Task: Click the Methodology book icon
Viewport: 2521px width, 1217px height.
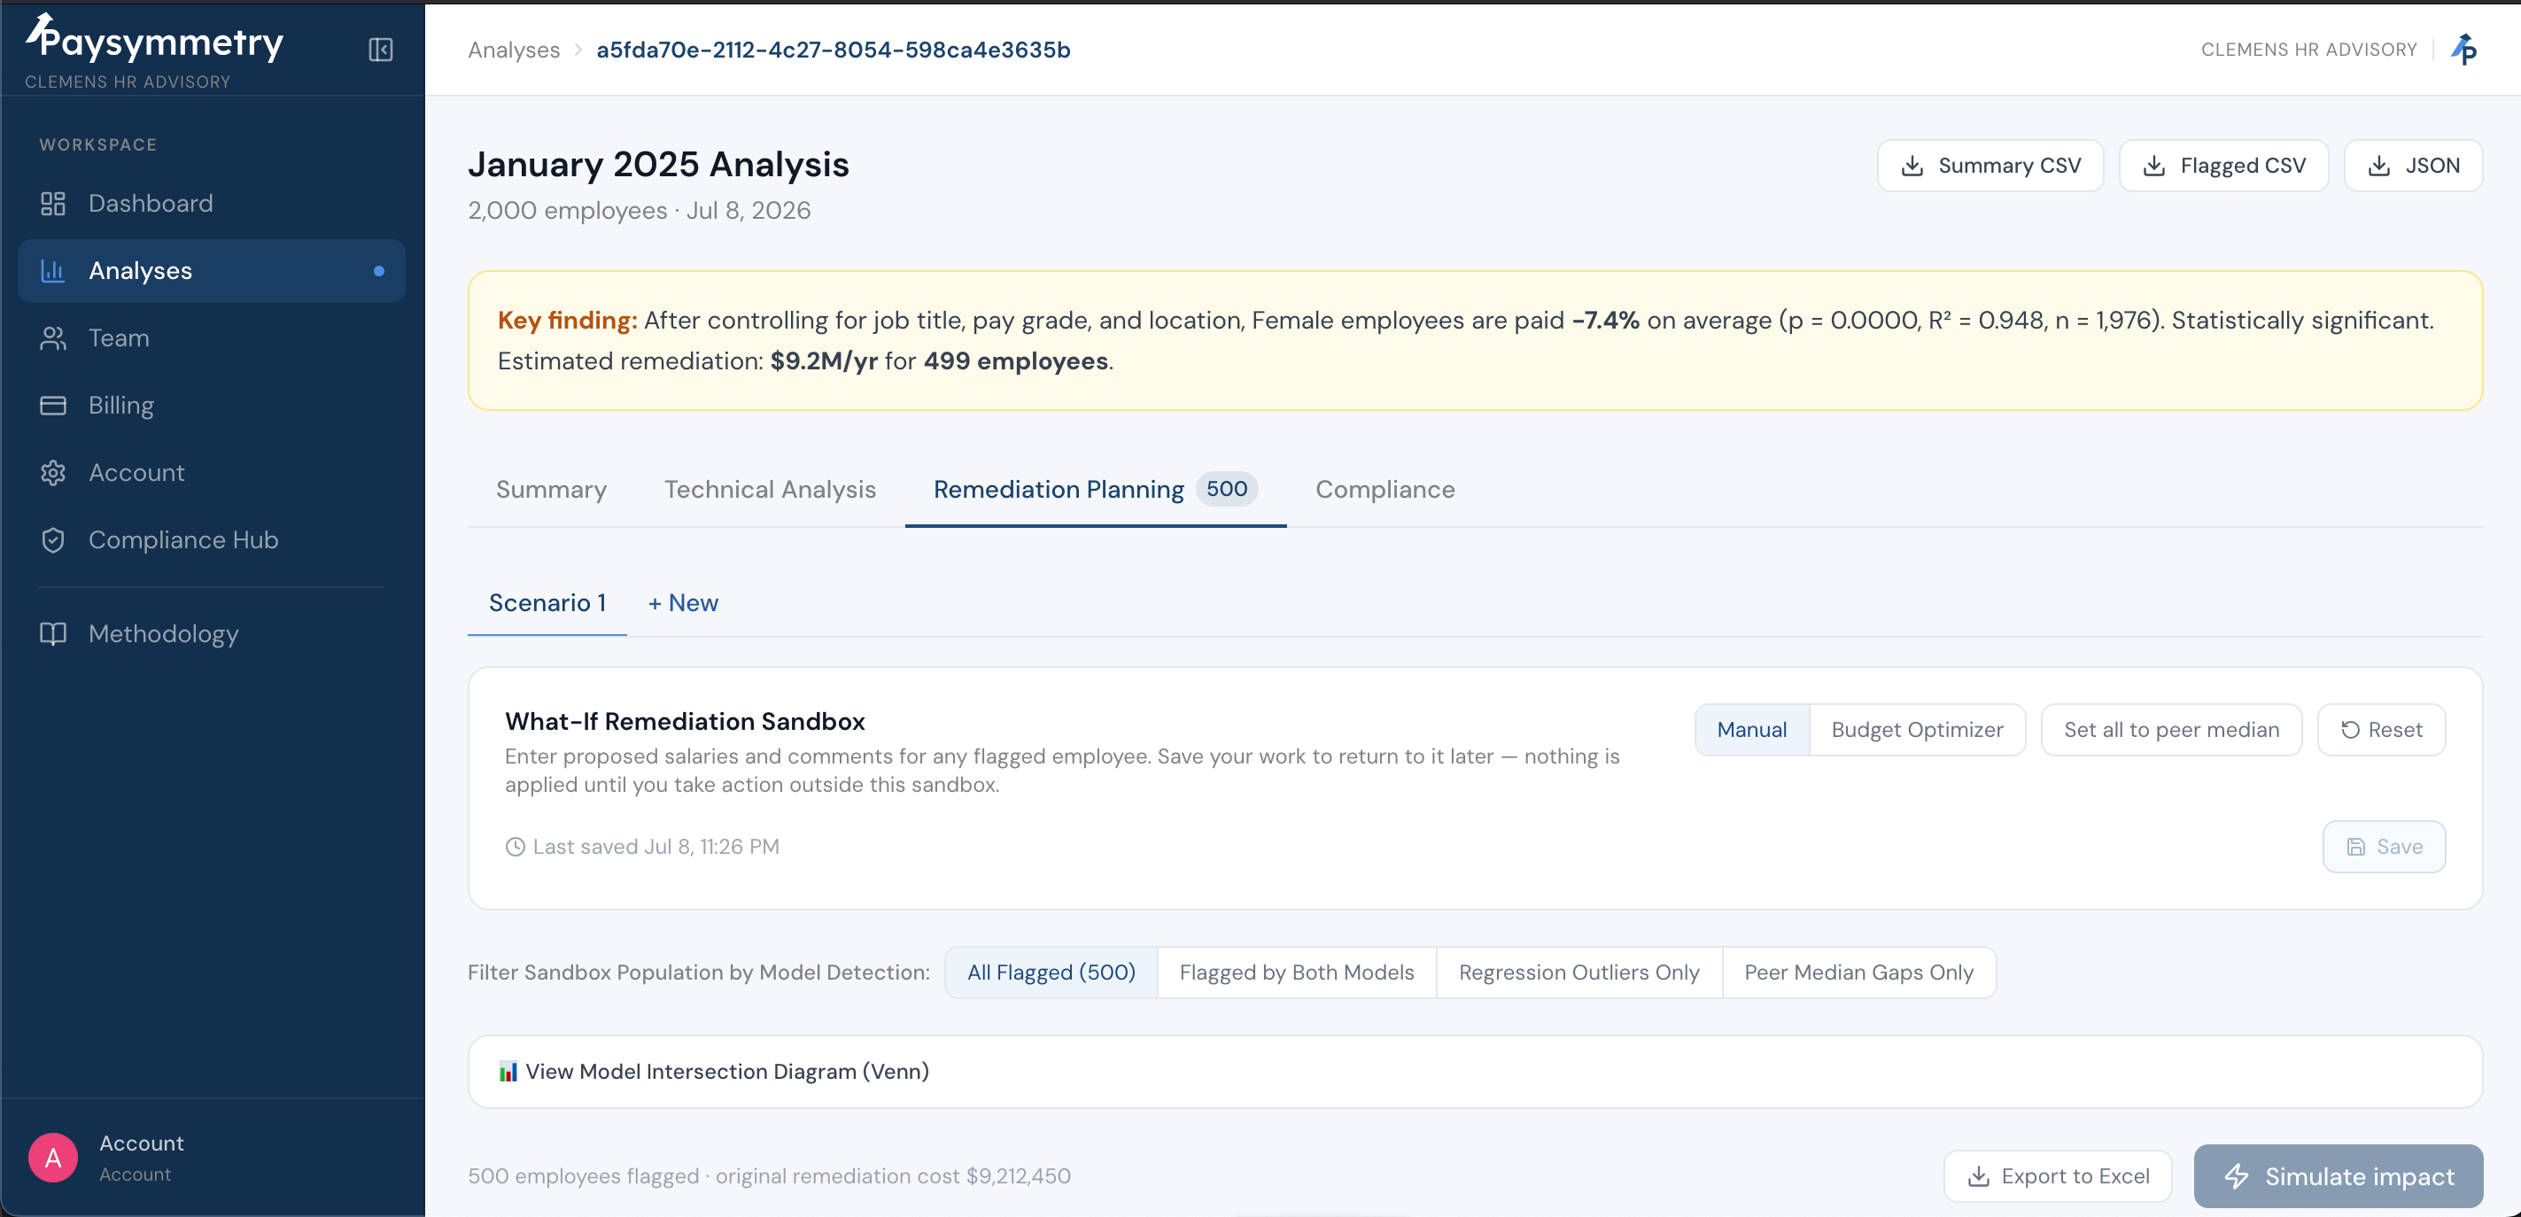Action: (53, 634)
